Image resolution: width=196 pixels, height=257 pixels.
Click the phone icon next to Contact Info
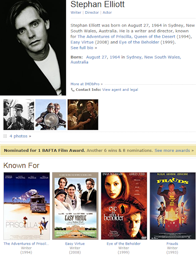pos(72,90)
